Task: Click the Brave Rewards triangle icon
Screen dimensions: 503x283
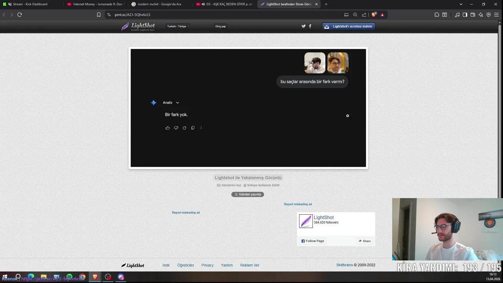Action: point(382,15)
